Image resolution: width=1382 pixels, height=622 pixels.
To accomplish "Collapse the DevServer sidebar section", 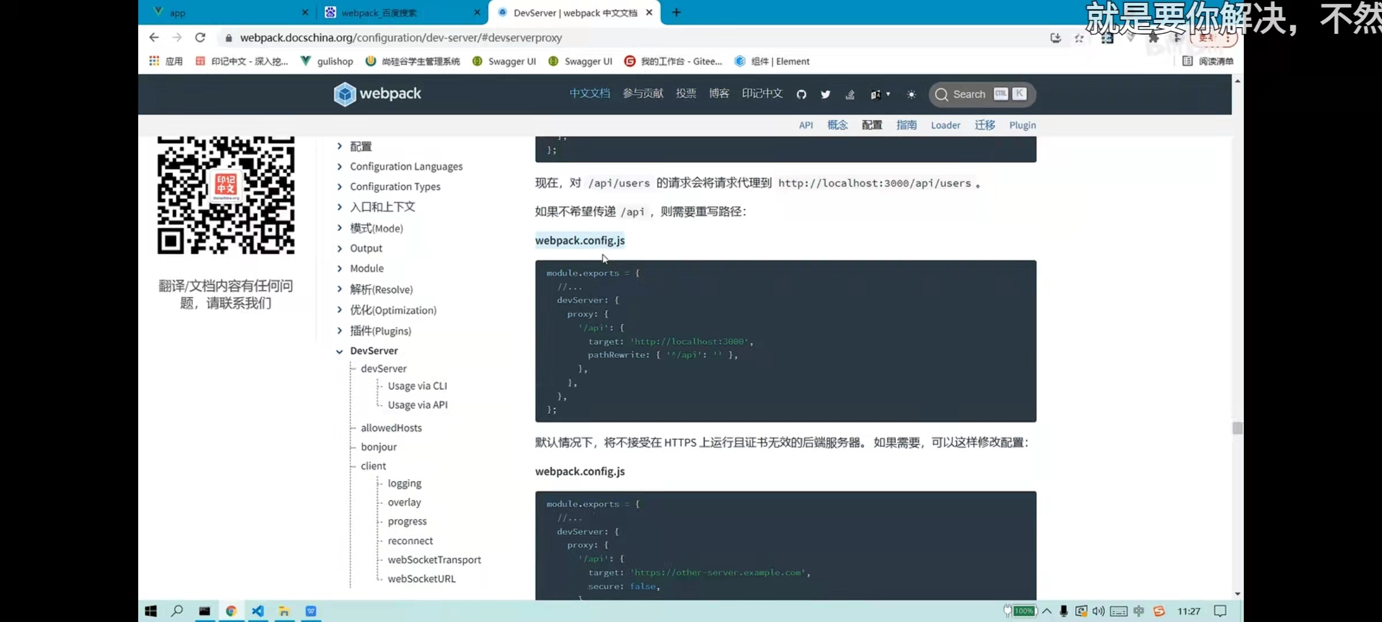I will pos(339,351).
